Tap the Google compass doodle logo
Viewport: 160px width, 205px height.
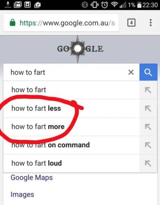point(80,49)
